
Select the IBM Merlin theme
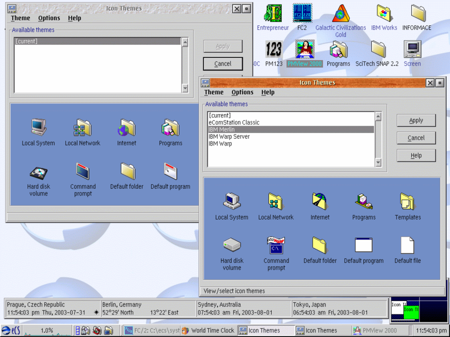pyautogui.click(x=291, y=130)
